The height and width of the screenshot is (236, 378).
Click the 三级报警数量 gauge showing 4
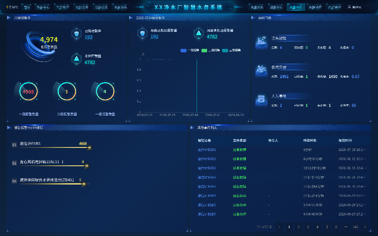coord(105,92)
